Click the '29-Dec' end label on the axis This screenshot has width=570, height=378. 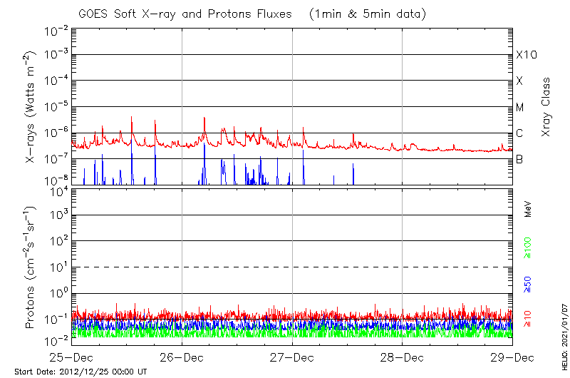click(x=512, y=357)
